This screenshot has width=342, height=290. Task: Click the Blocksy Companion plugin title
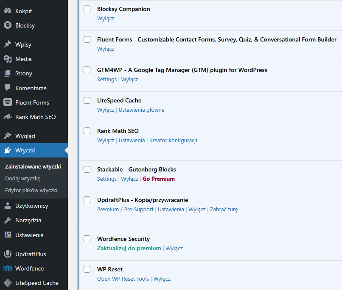coord(123,9)
